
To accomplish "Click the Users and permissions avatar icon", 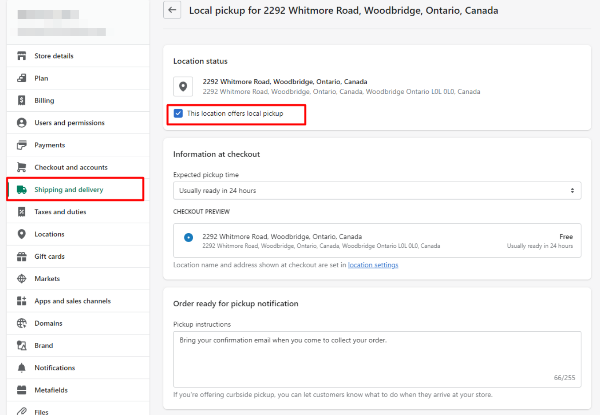I will [x=22, y=123].
